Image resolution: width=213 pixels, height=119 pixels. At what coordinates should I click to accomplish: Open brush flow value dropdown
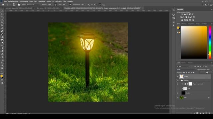point(67,5)
